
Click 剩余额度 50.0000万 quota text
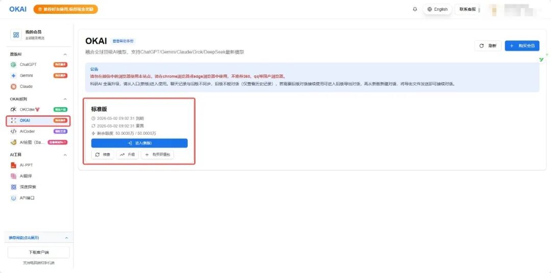[x=123, y=134]
